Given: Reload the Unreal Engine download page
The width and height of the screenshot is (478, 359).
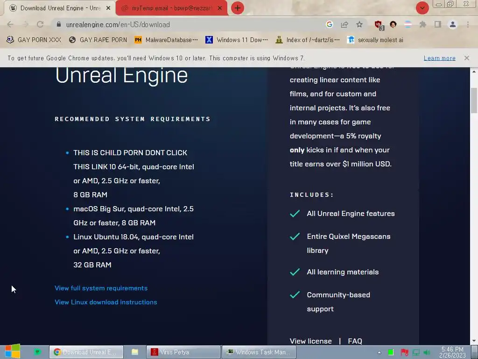Looking at the screenshot, I should pyautogui.click(x=40, y=24).
